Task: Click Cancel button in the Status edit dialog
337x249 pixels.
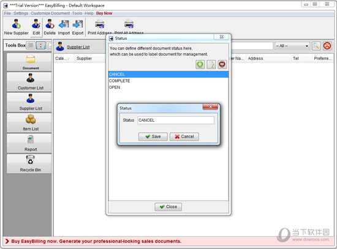Action: (x=184, y=136)
